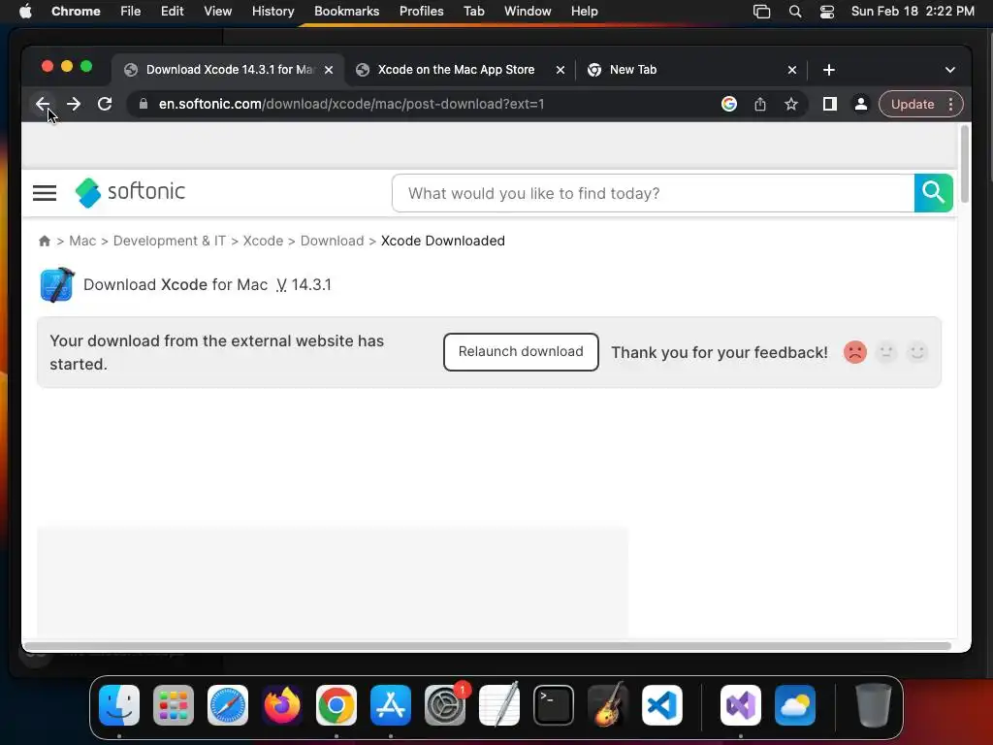Select the neutral face feedback
This screenshot has height=745, width=993.
pos(886,351)
